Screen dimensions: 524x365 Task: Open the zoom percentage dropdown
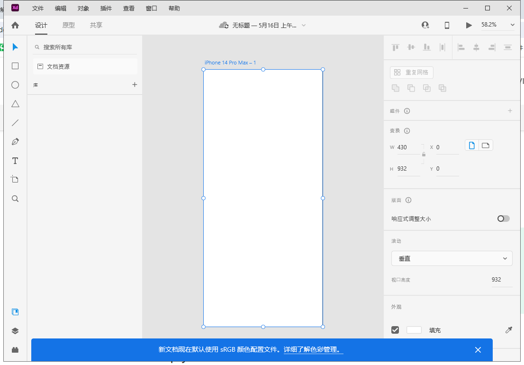point(512,25)
